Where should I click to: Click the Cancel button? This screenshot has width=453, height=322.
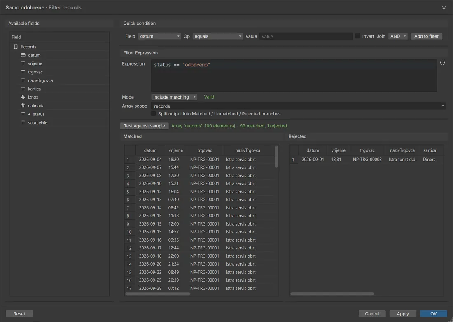coord(372,314)
